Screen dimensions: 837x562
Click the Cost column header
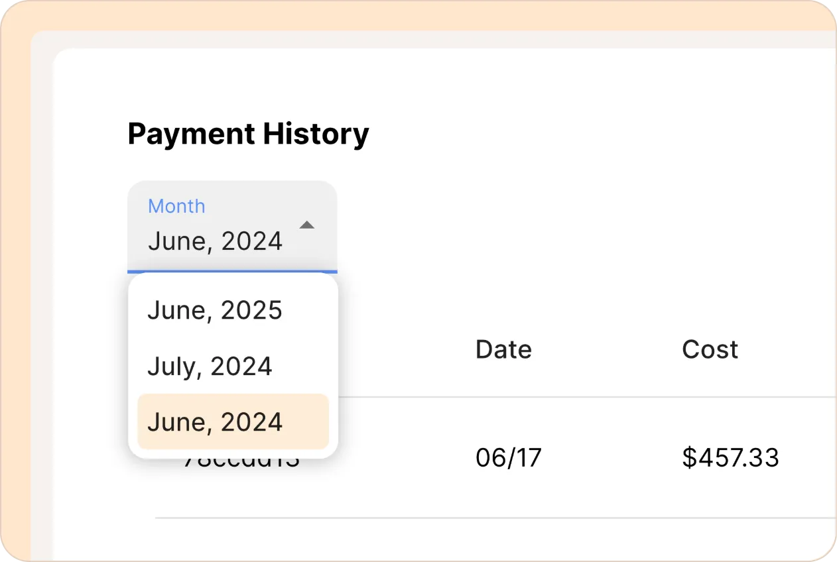[x=710, y=349]
